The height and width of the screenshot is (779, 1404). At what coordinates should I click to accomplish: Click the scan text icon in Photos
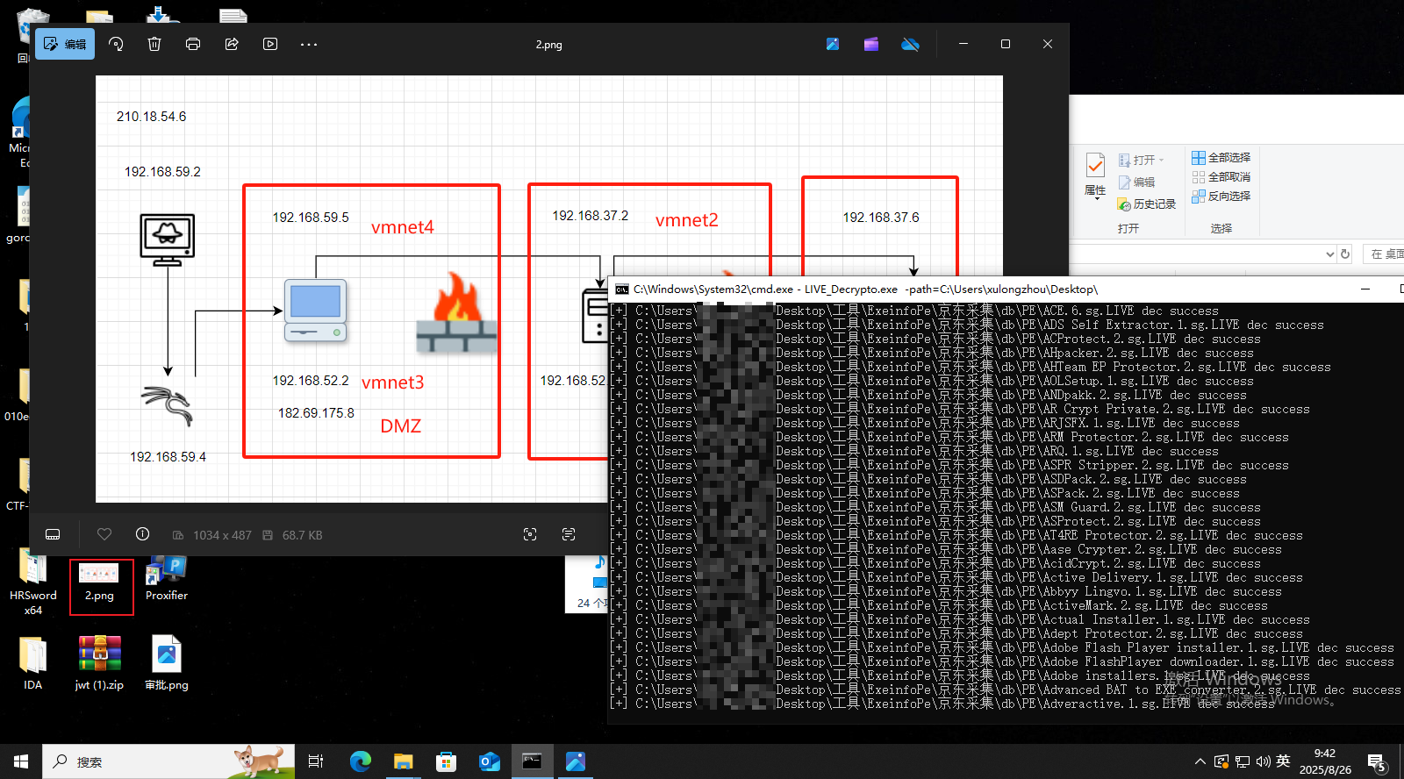[x=569, y=534]
